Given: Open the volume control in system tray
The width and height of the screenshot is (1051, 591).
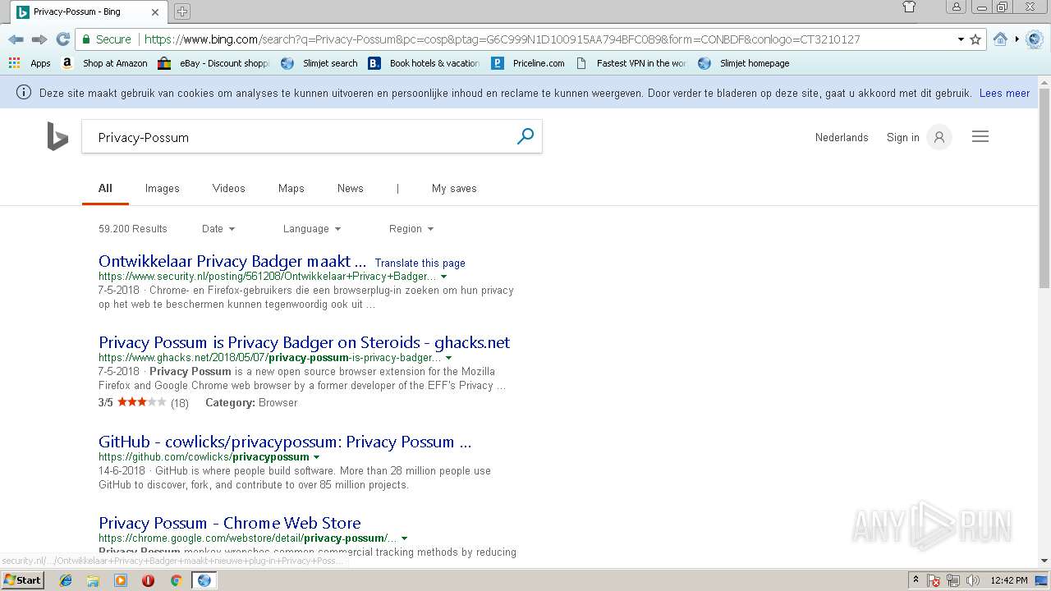Looking at the screenshot, I should click(973, 580).
